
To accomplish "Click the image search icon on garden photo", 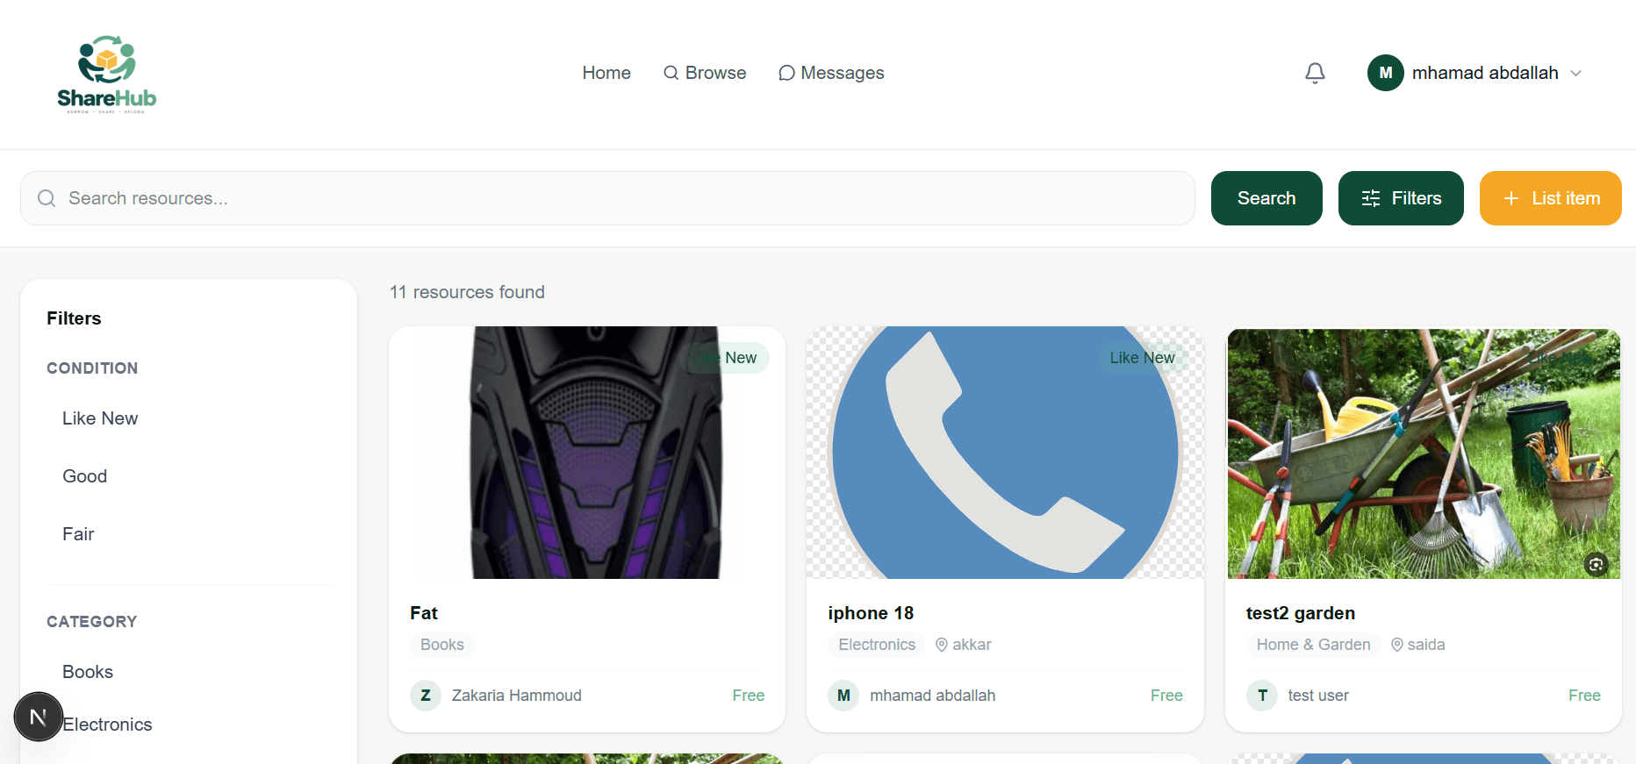I will (1597, 565).
